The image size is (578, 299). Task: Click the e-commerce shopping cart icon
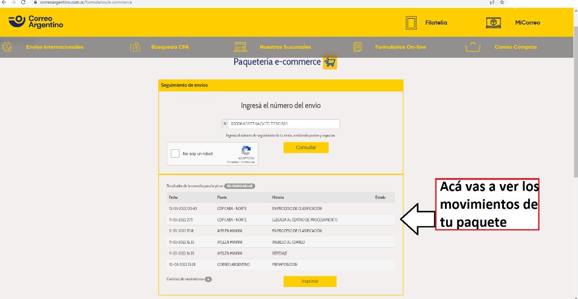[330, 63]
